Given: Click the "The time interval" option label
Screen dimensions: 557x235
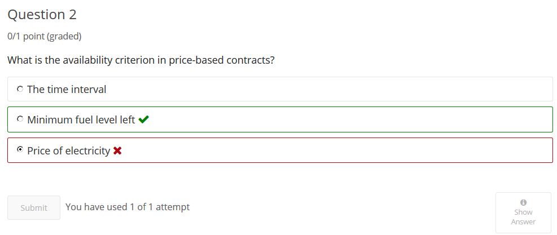Looking at the screenshot, I should [67, 89].
